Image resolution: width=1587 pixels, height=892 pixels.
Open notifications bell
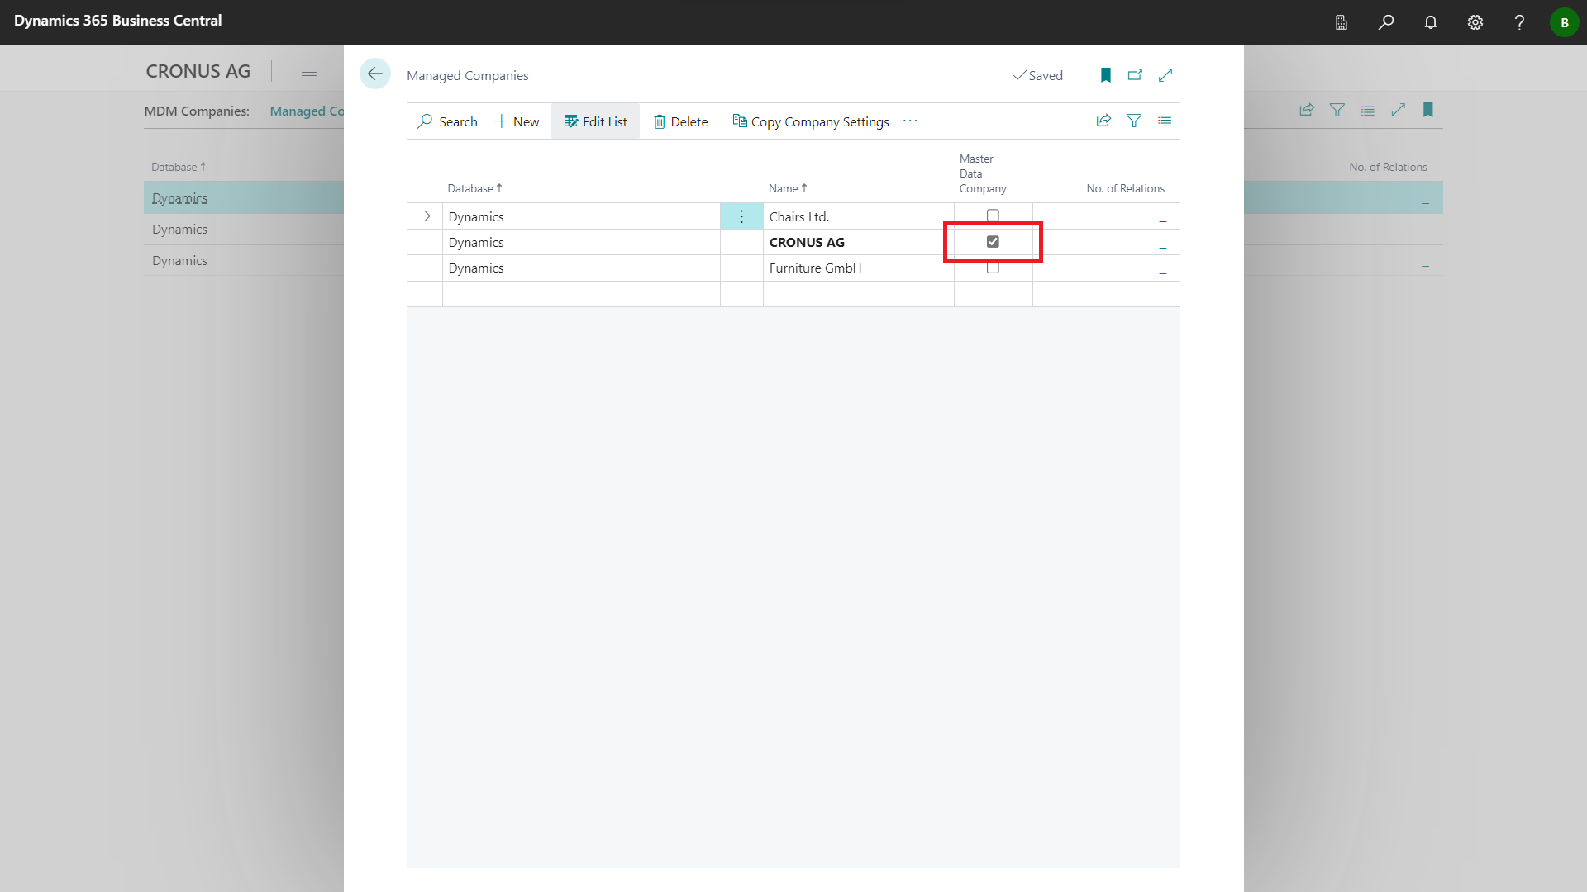click(1431, 22)
